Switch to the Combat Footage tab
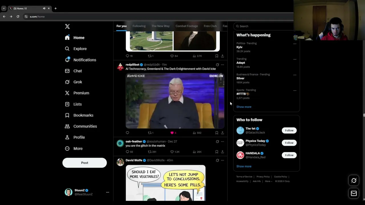The width and height of the screenshot is (365, 205). (x=187, y=26)
